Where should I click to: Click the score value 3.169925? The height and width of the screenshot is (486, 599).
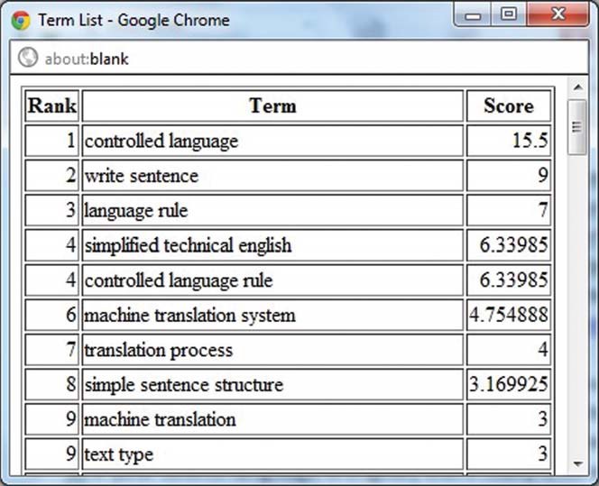tap(509, 384)
